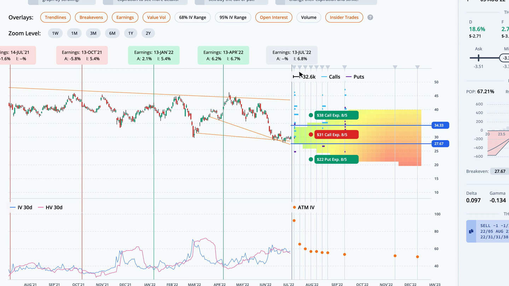Image resolution: width=509 pixels, height=286 pixels.
Task: Click the ATM IV legend entry
Action: point(304,207)
